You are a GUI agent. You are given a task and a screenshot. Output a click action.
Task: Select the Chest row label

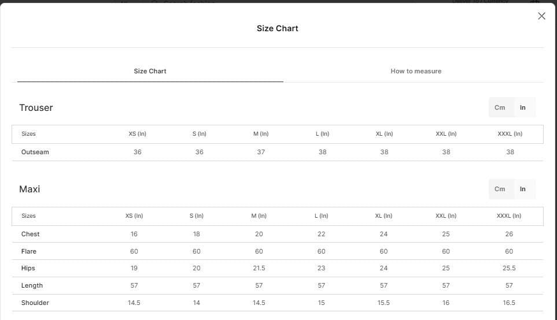[30, 234]
